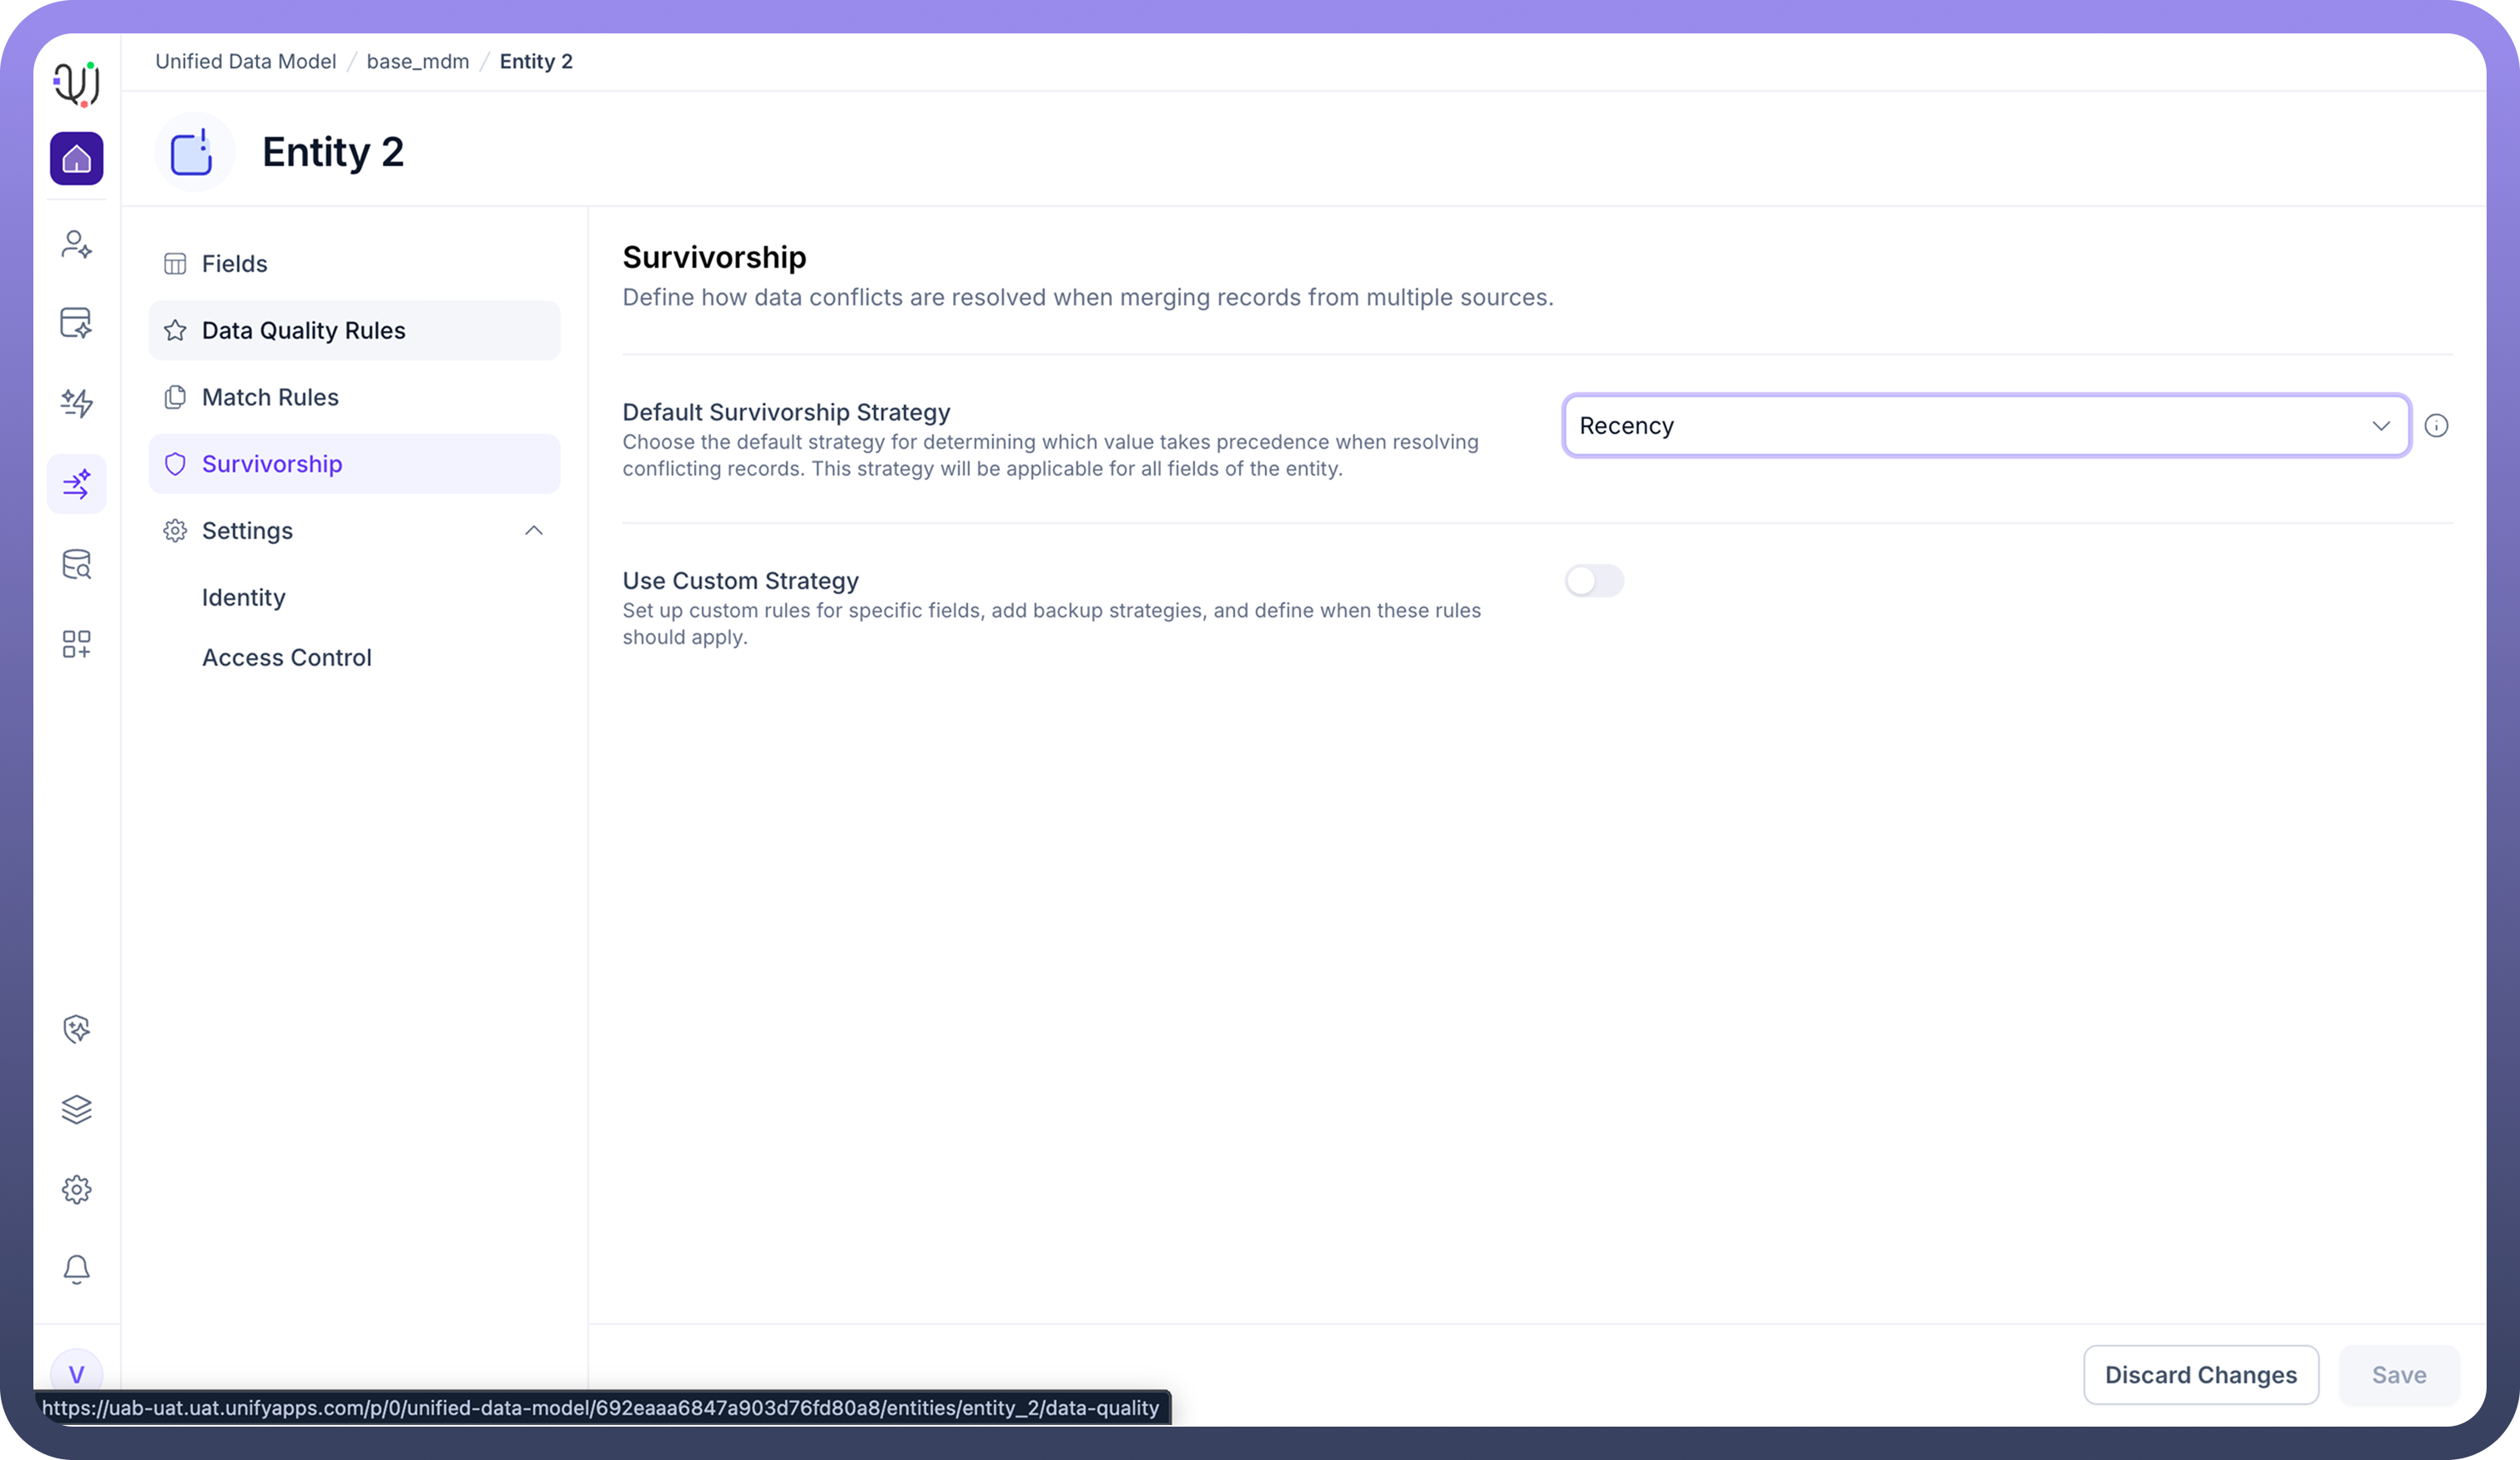Open the lightning automation icon in sidebar
The height and width of the screenshot is (1460, 2520).
click(x=76, y=403)
